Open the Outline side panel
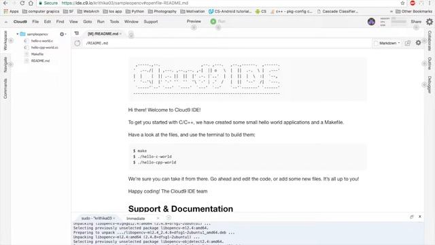Viewport: 435px width, 245px height. point(430,63)
